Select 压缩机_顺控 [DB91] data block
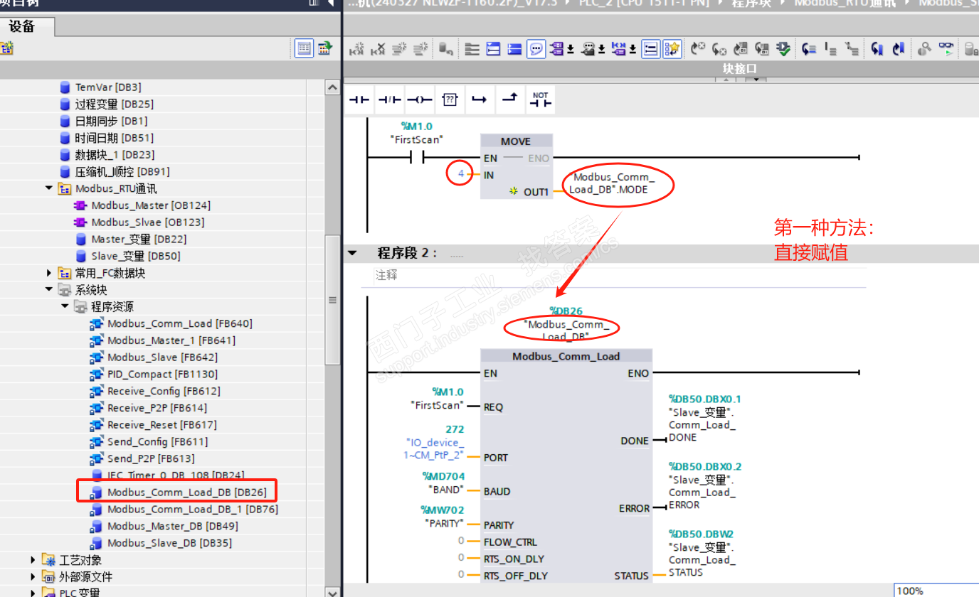The width and height of the screenshot is (979, 597). point(122,171)
